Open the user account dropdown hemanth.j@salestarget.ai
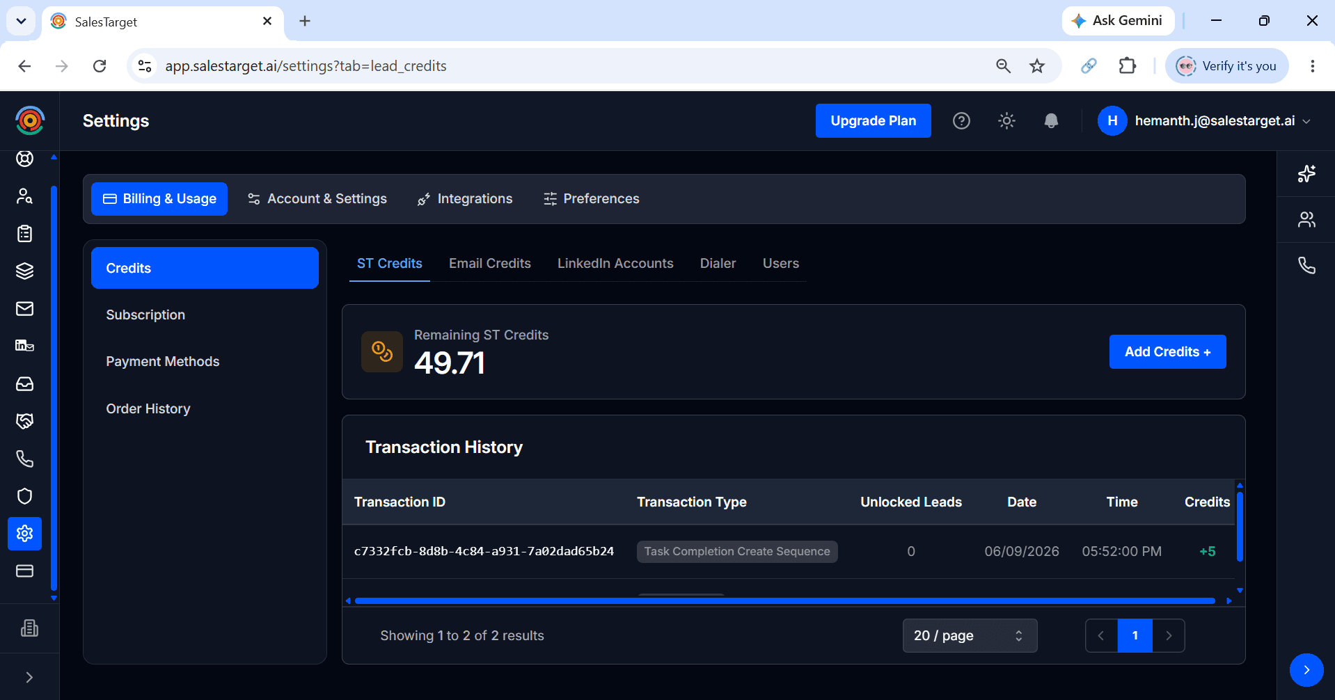The image size is (1335, 700). pos(1204,121)
